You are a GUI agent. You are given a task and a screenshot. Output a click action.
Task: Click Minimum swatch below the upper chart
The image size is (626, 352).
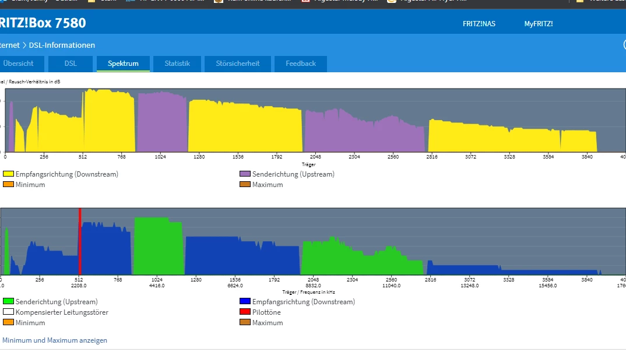pos(8,184)
